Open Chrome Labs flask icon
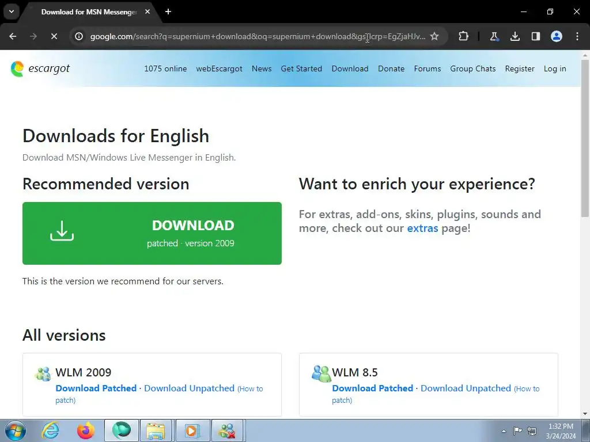The height and width of the screenshot is (442, 590). click(494, 36)
